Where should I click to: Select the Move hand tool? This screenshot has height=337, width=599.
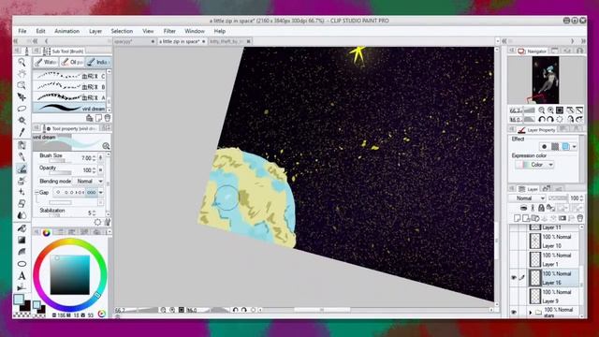(x=22, y=73)
